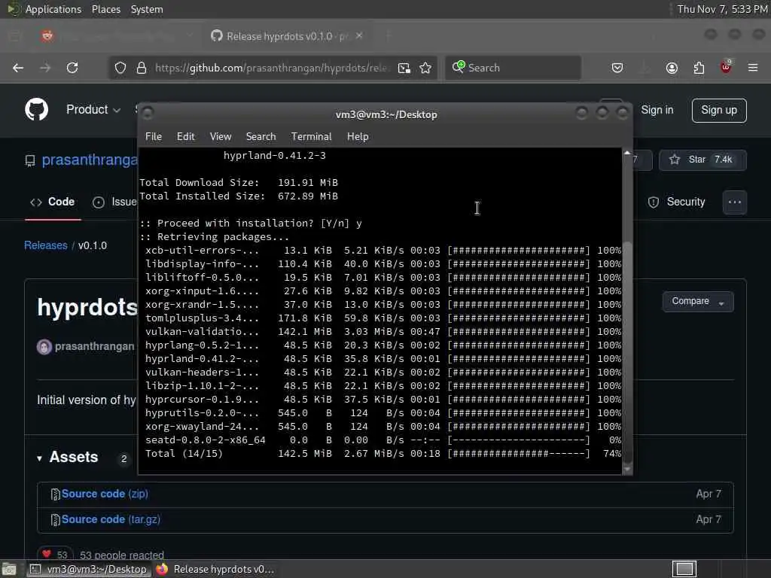The width and height of the screenshot is (771, 578).
Task: Click the clock showing Thu Nov 7
Action: (x=722, y=9)
